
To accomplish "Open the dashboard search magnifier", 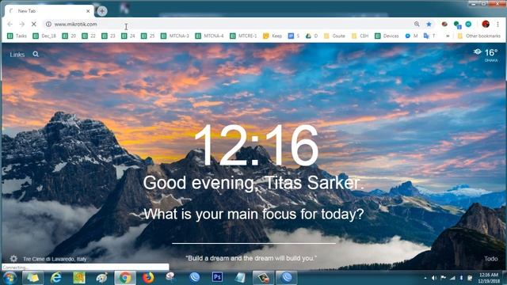I will coord(36,55).
